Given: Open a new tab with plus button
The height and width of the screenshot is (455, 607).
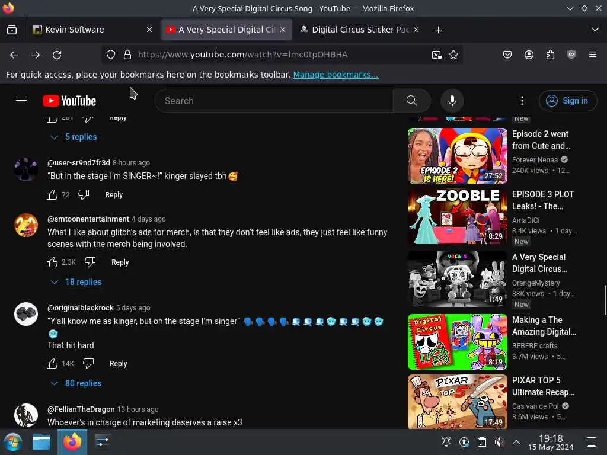Looking at the screenshot, I should coord(438,30).
